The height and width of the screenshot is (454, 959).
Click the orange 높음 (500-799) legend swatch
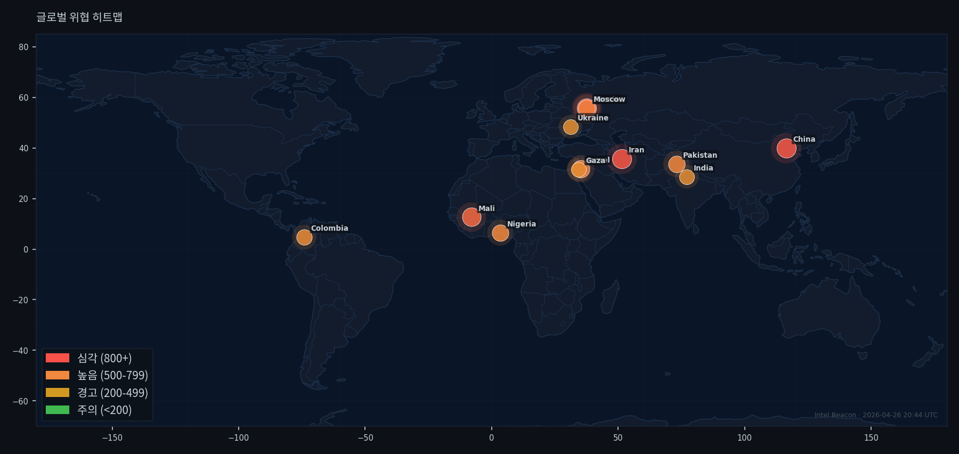pyautogui.click(x=58, y=375)
